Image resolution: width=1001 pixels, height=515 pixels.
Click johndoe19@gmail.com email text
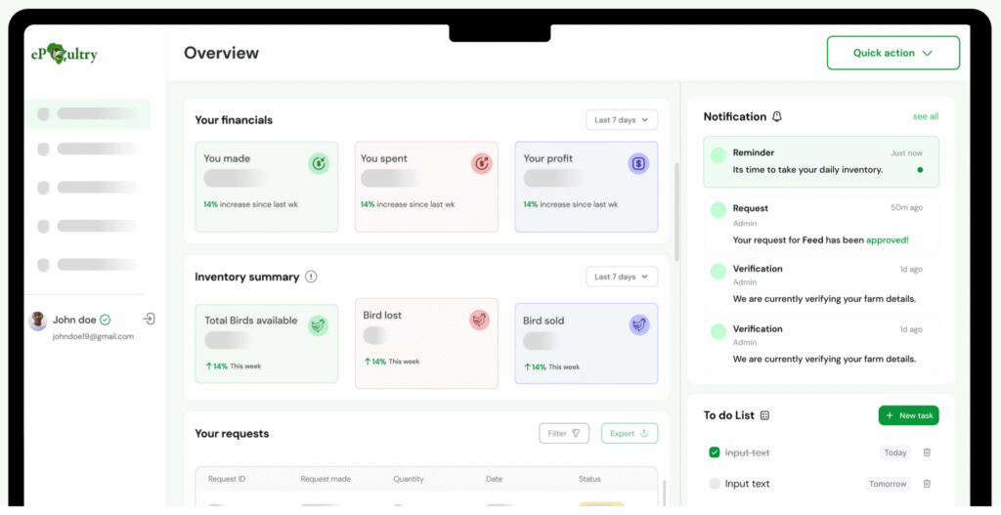pos(93,336)
